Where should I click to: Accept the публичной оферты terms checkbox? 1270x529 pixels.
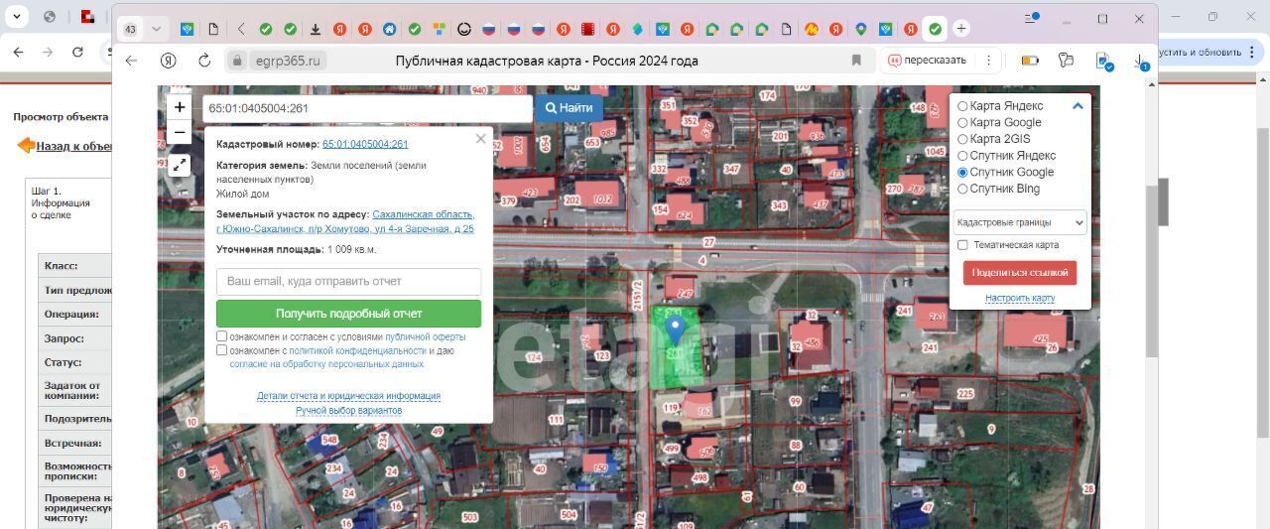222,336
